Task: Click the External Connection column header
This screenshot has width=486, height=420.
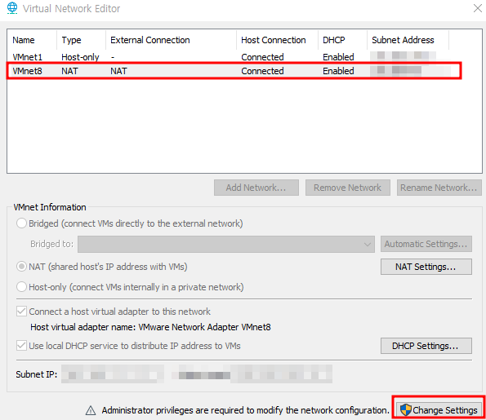Action: click(171, 40)
